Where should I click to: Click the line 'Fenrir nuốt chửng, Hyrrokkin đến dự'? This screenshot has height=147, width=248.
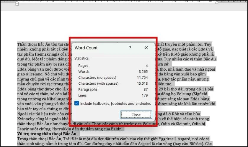point(70,129)
